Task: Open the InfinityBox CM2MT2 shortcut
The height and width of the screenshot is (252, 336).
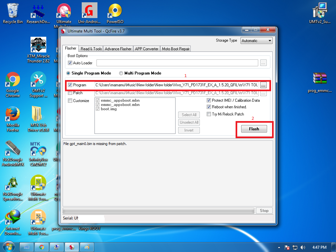Action: pyautogui.click(x=38, y=154)
